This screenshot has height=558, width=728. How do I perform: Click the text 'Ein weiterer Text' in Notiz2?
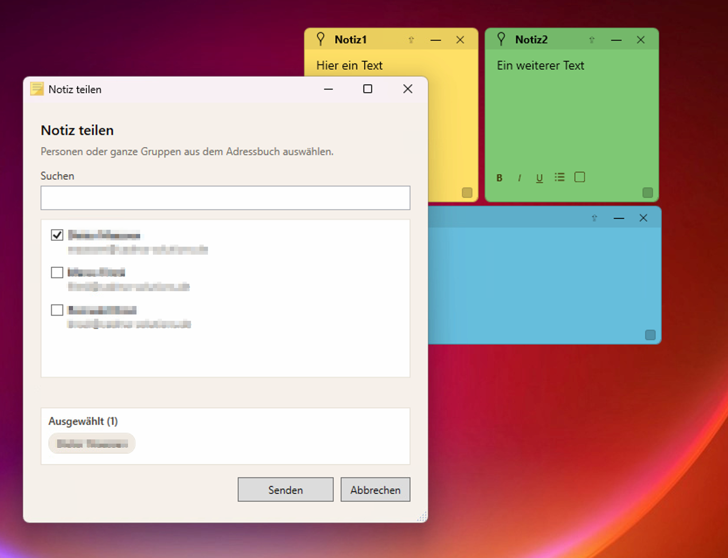pyautogui.click(x=540, y=66)
